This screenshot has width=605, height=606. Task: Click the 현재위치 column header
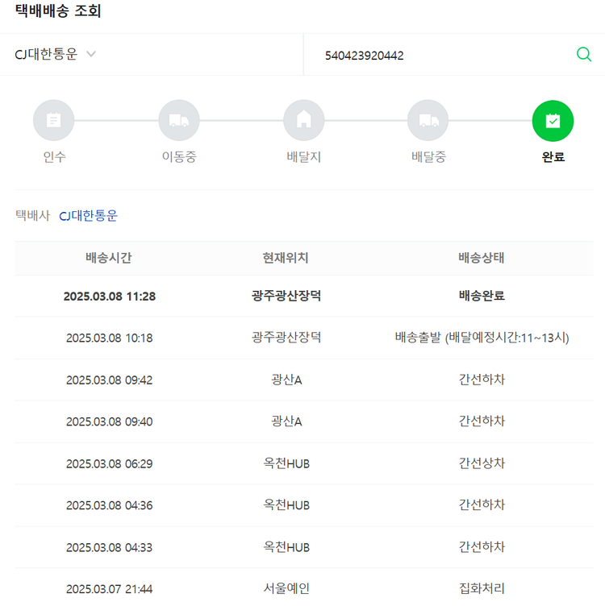coord(286,258)
